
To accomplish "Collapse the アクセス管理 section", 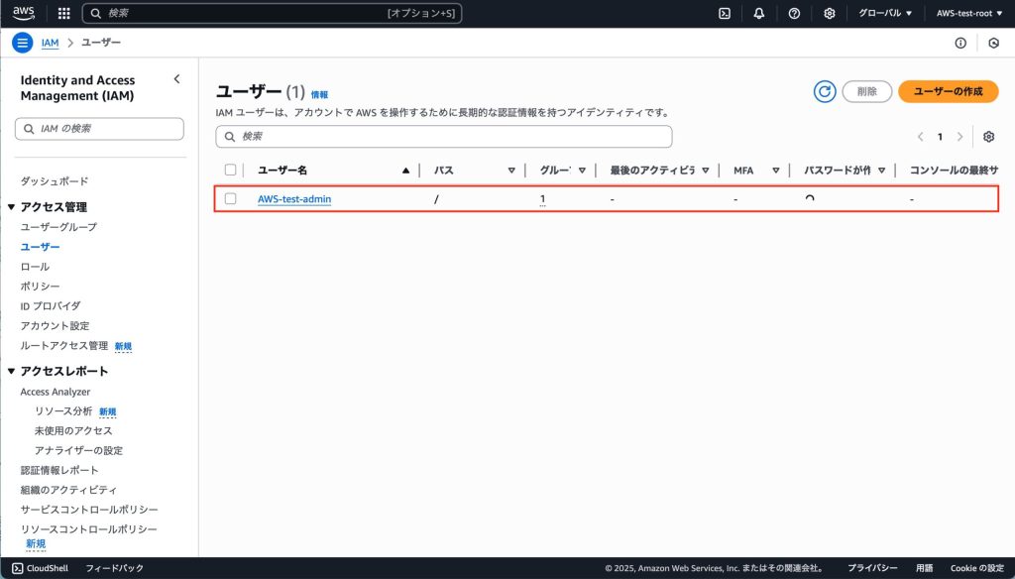I will [11, 207].
